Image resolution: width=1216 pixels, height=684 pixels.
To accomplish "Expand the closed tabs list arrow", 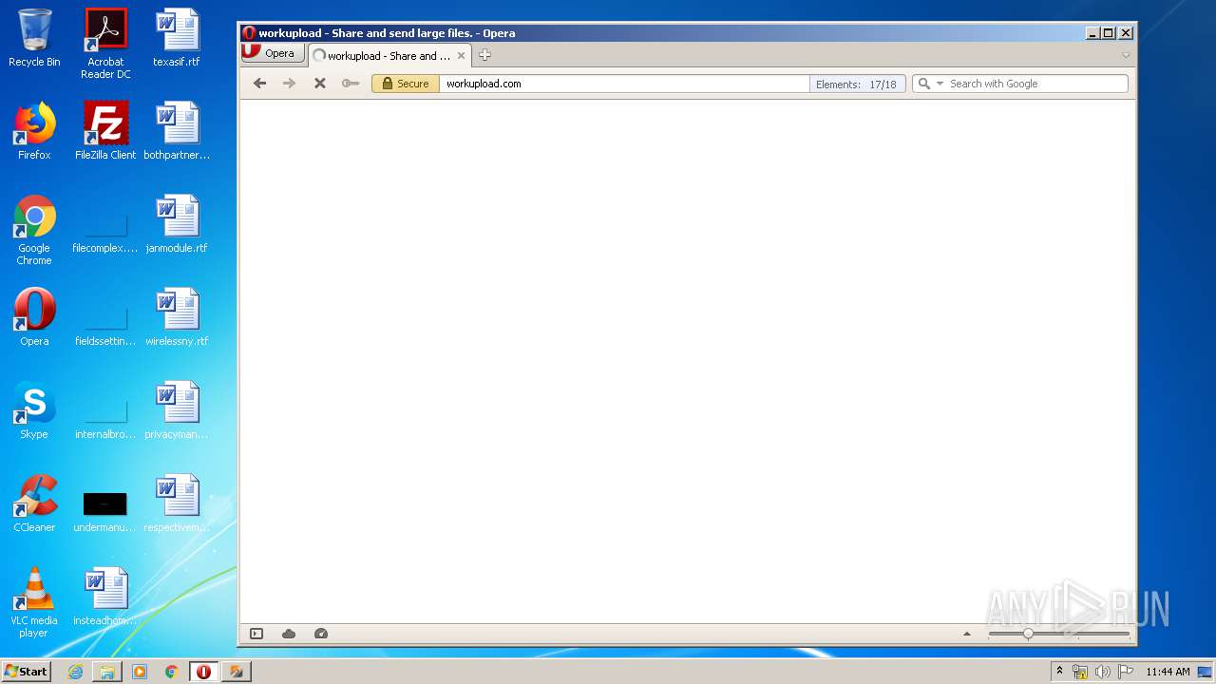I will (x=1126, y=55).
